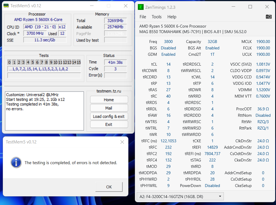Click the Freq value 3800
This screenshot has width=276, height=205.
tap(168, 42)
